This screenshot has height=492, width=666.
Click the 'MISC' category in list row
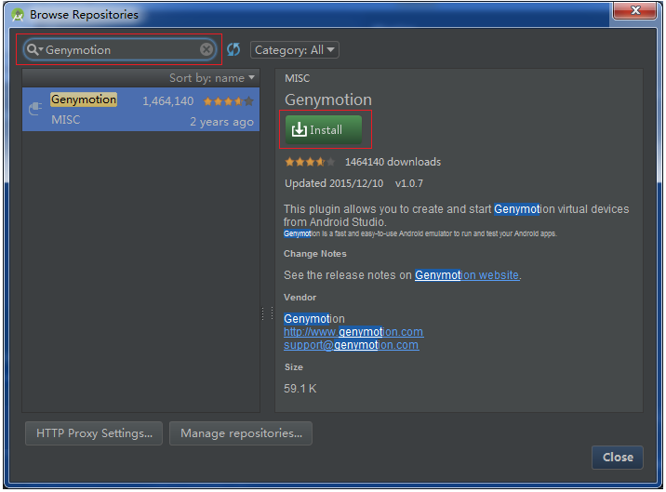65,120
